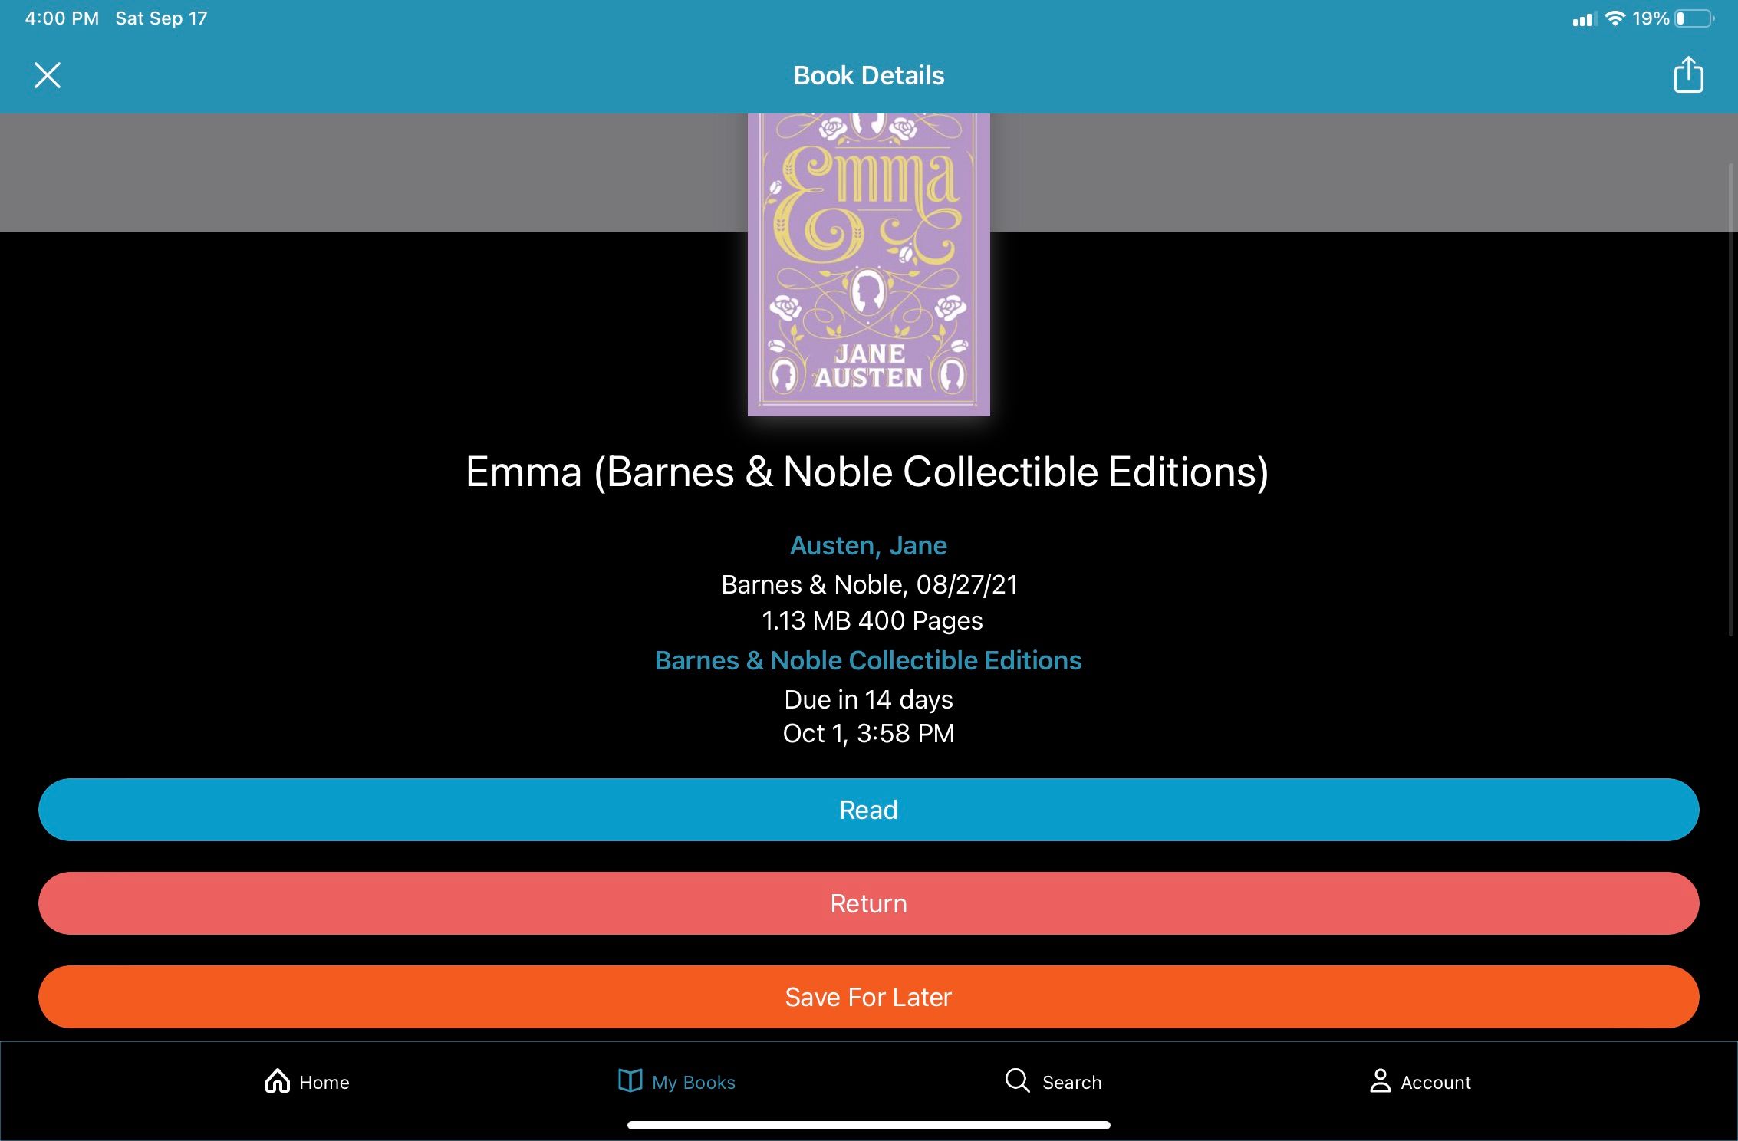The image size is (1738, 1141).
Task: Close the Book Details view
Action: coord(48,74)
